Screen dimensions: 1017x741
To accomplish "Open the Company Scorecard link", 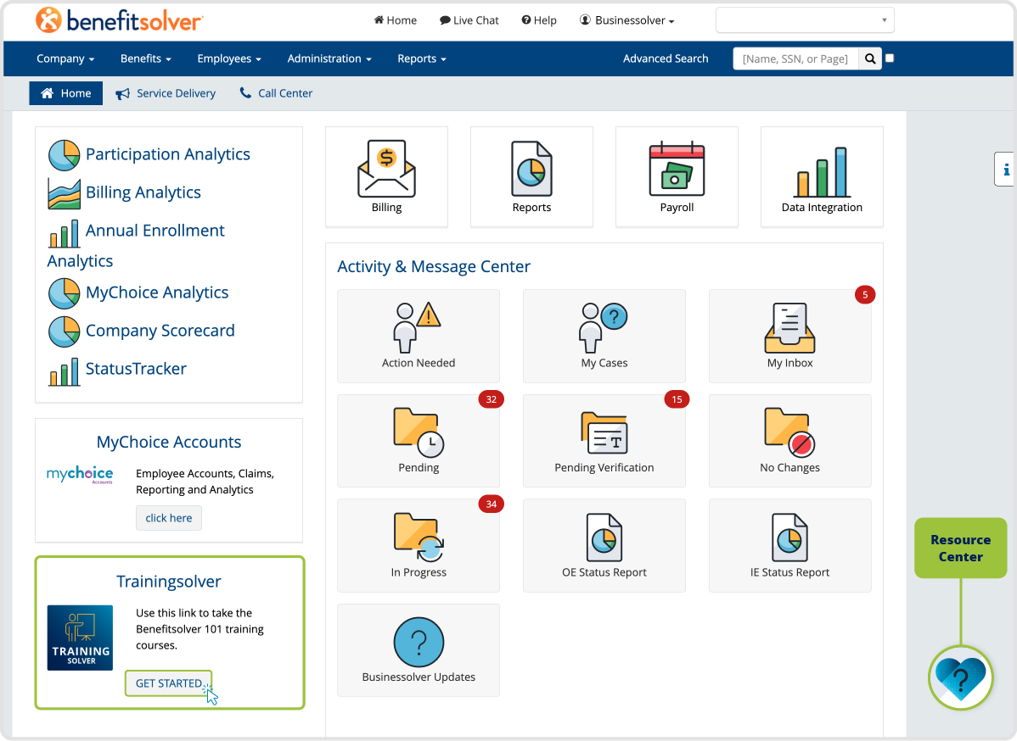I will [x=160, y=331].
